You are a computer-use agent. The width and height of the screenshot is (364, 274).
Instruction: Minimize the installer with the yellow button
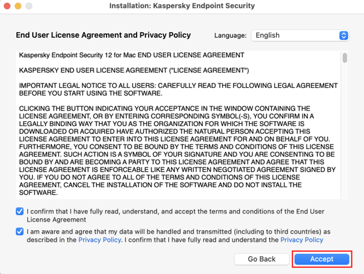(18, 6)
